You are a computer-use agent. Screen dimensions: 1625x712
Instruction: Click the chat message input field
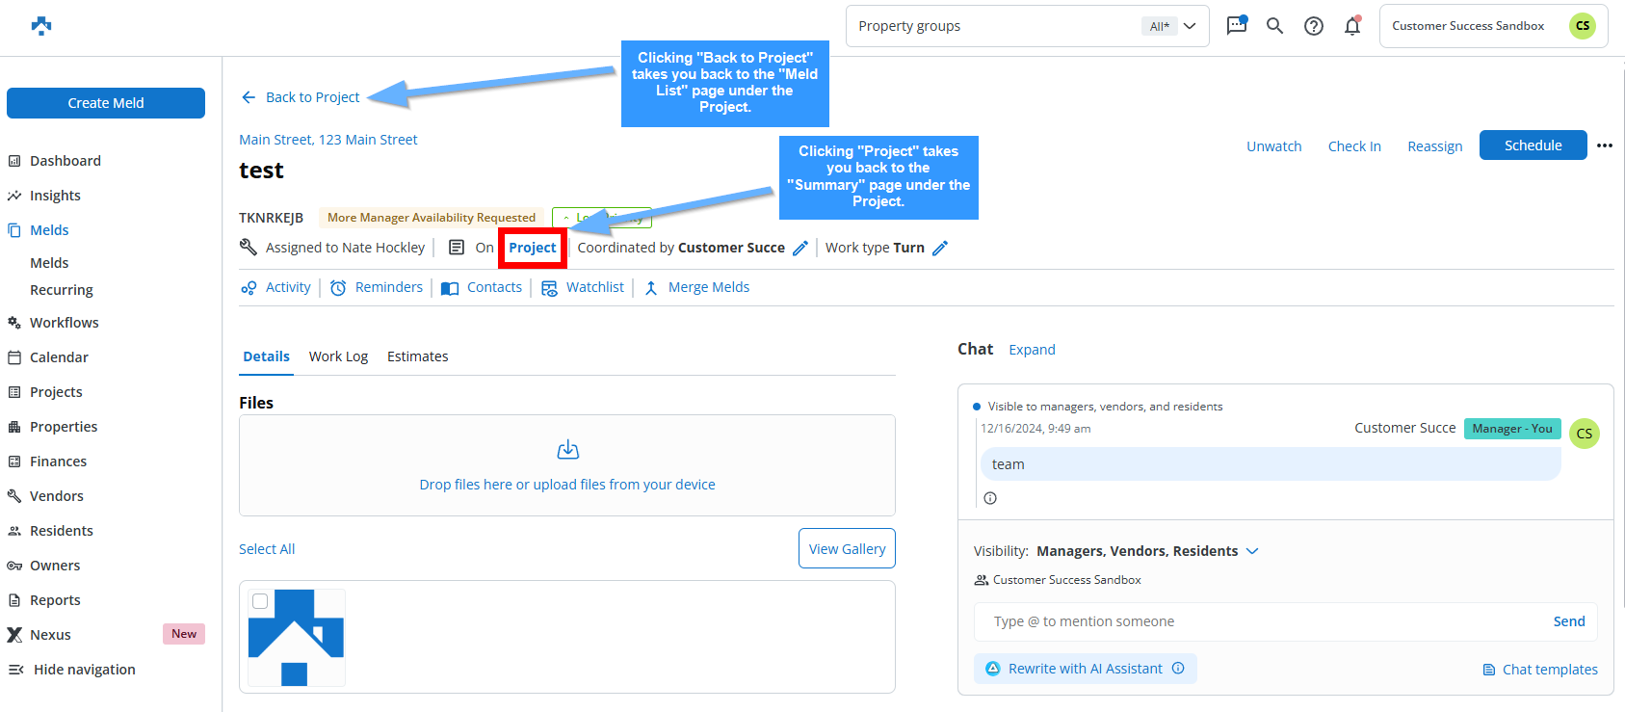click(1262, 621)
